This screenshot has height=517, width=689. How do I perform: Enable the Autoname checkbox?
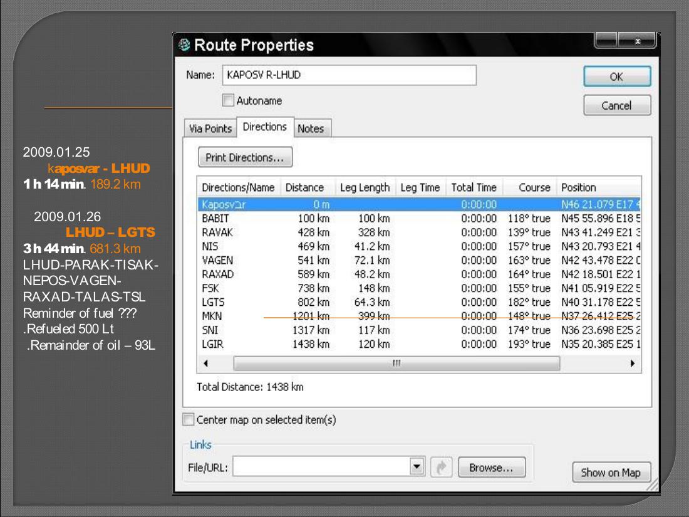(x=228, y=100)
